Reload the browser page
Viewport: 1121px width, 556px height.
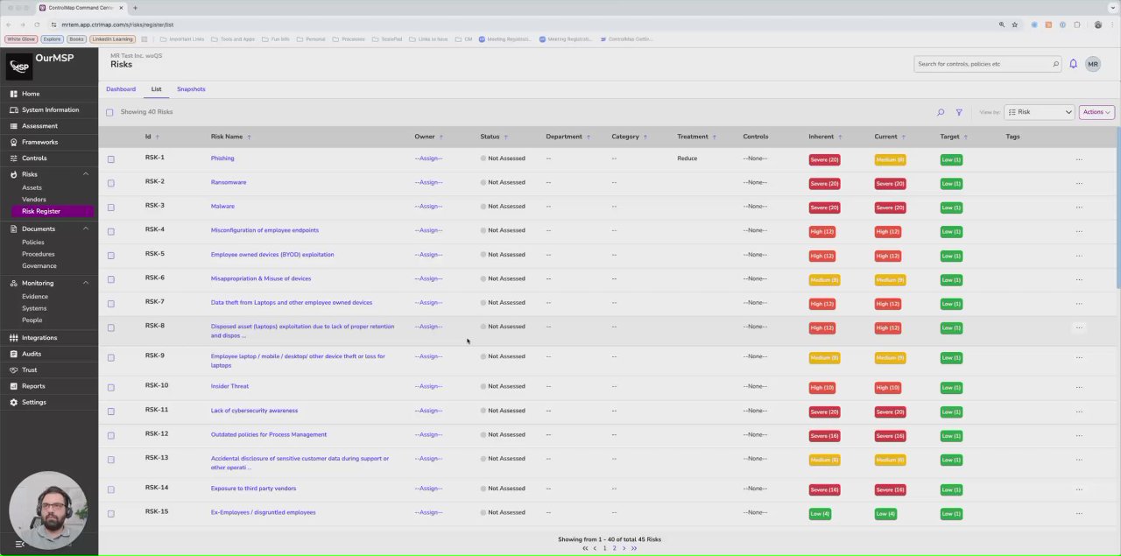point(37,25)
